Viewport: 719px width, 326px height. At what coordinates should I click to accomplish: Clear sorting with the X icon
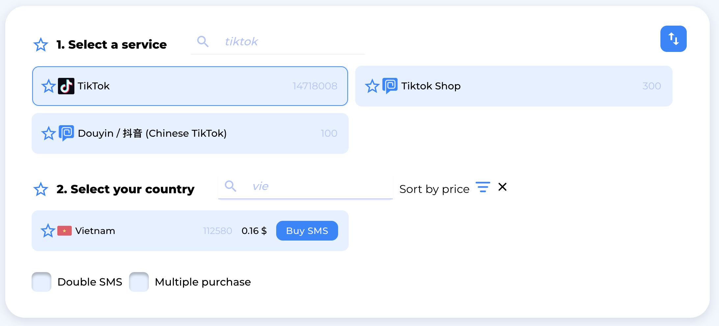pyautogui.click(x=502, y=187)
